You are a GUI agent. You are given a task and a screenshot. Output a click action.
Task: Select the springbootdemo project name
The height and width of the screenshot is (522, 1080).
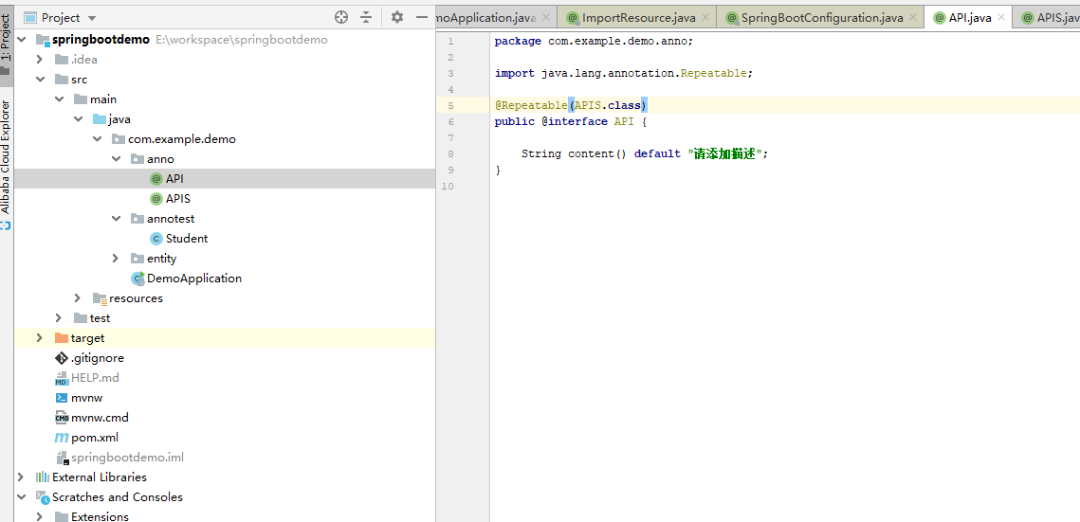101,40
